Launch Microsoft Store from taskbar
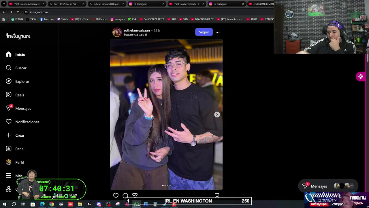The height and width of the screenshot is (208, 369). click(x=33, y=204)
